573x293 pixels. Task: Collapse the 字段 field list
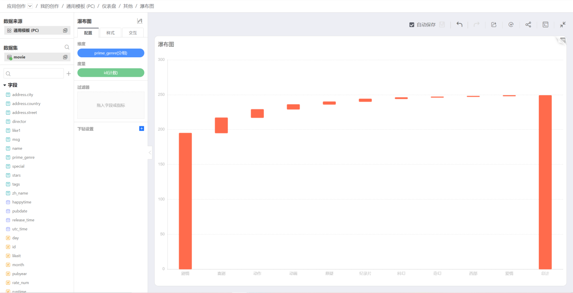click(x=5, y=85)
